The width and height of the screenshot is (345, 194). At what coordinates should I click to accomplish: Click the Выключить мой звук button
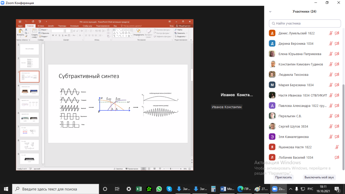pyautogui.click(x=319, y=177)
